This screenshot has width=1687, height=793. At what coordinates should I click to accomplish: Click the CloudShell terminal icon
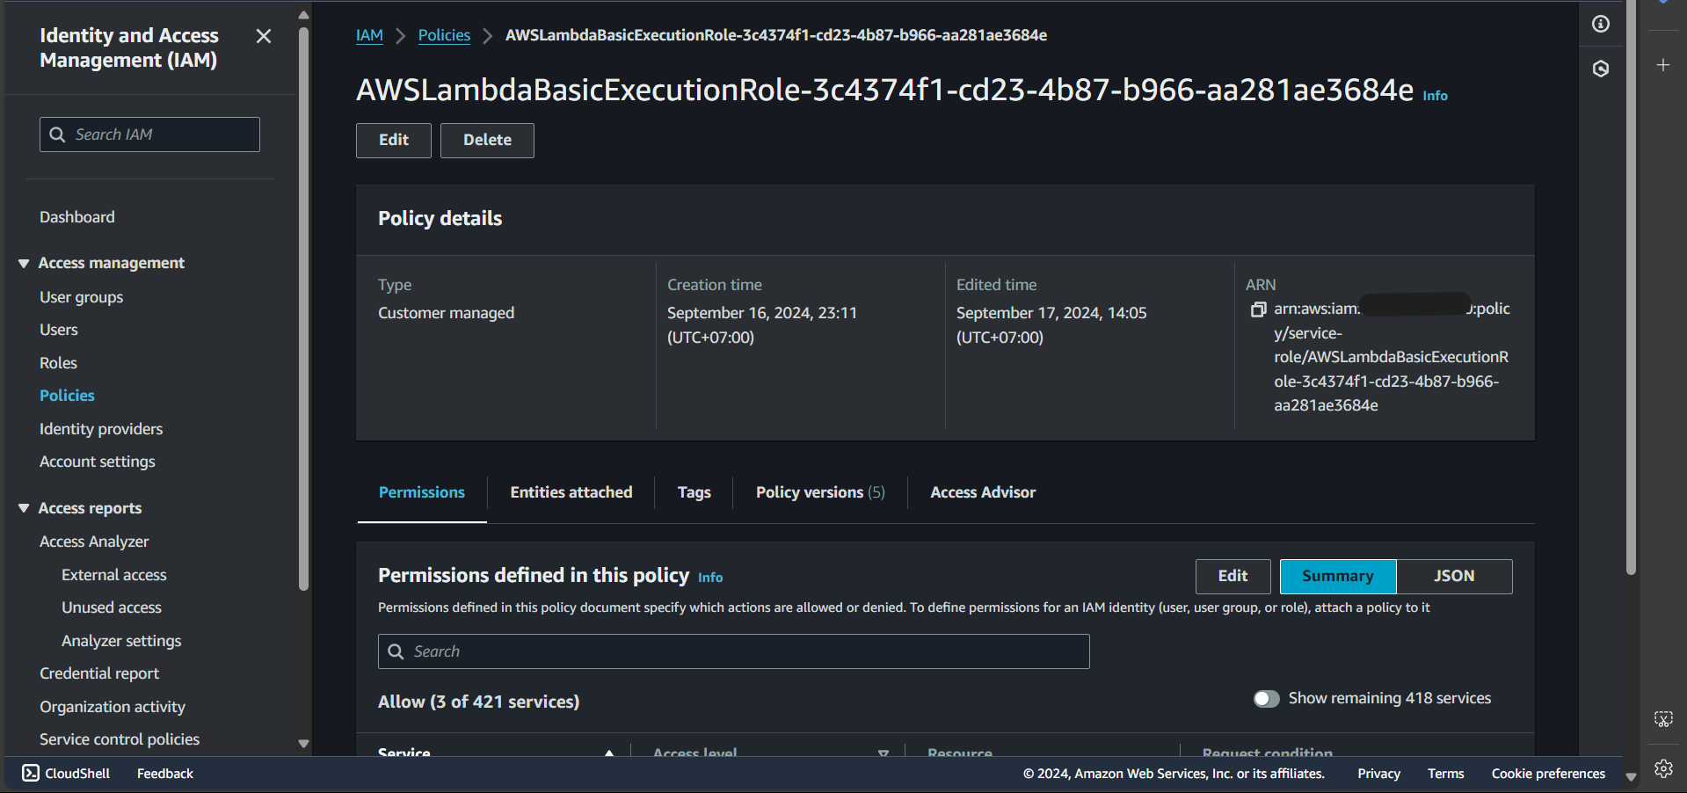pos(31,773)
